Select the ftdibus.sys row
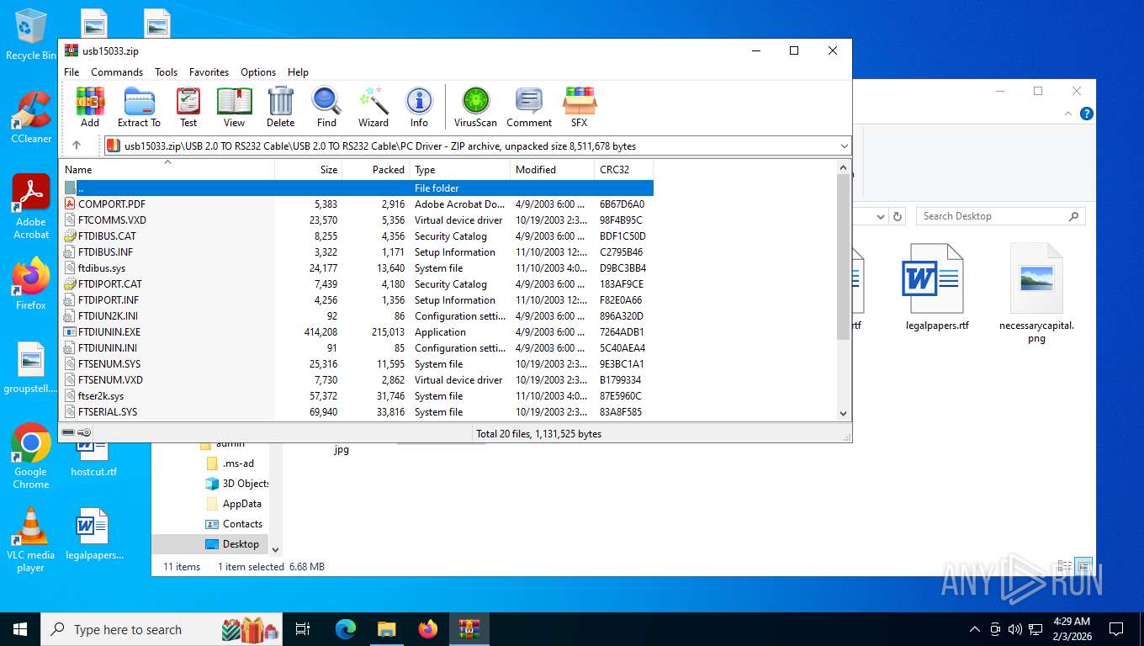The image size is (1144, 646). point(358,267)
